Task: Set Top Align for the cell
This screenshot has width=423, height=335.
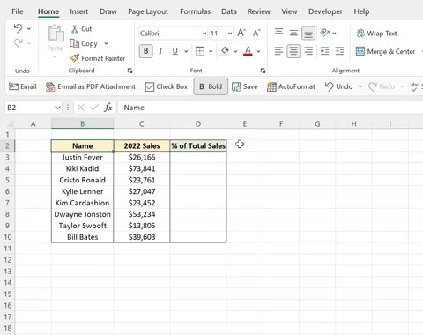Action: [278, 33]
